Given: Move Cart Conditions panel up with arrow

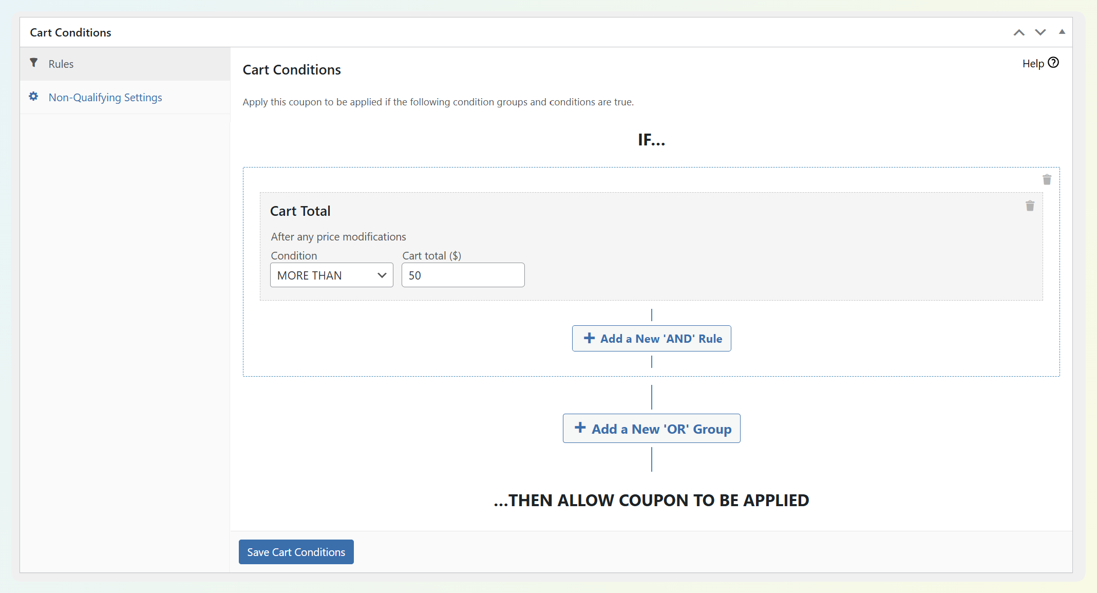Looking at the screenshot, I should click(x=1019, y=32).
